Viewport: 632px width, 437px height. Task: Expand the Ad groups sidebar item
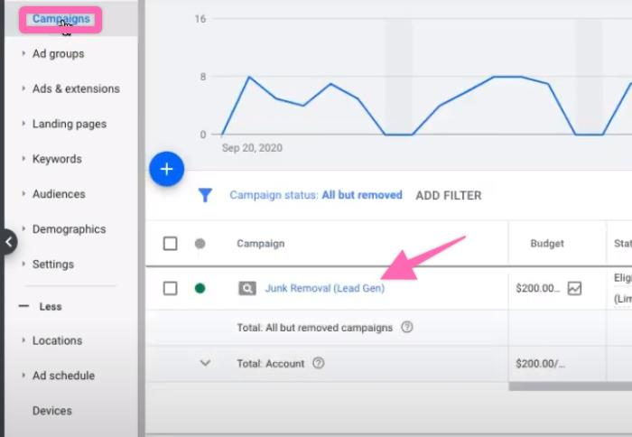58,53
